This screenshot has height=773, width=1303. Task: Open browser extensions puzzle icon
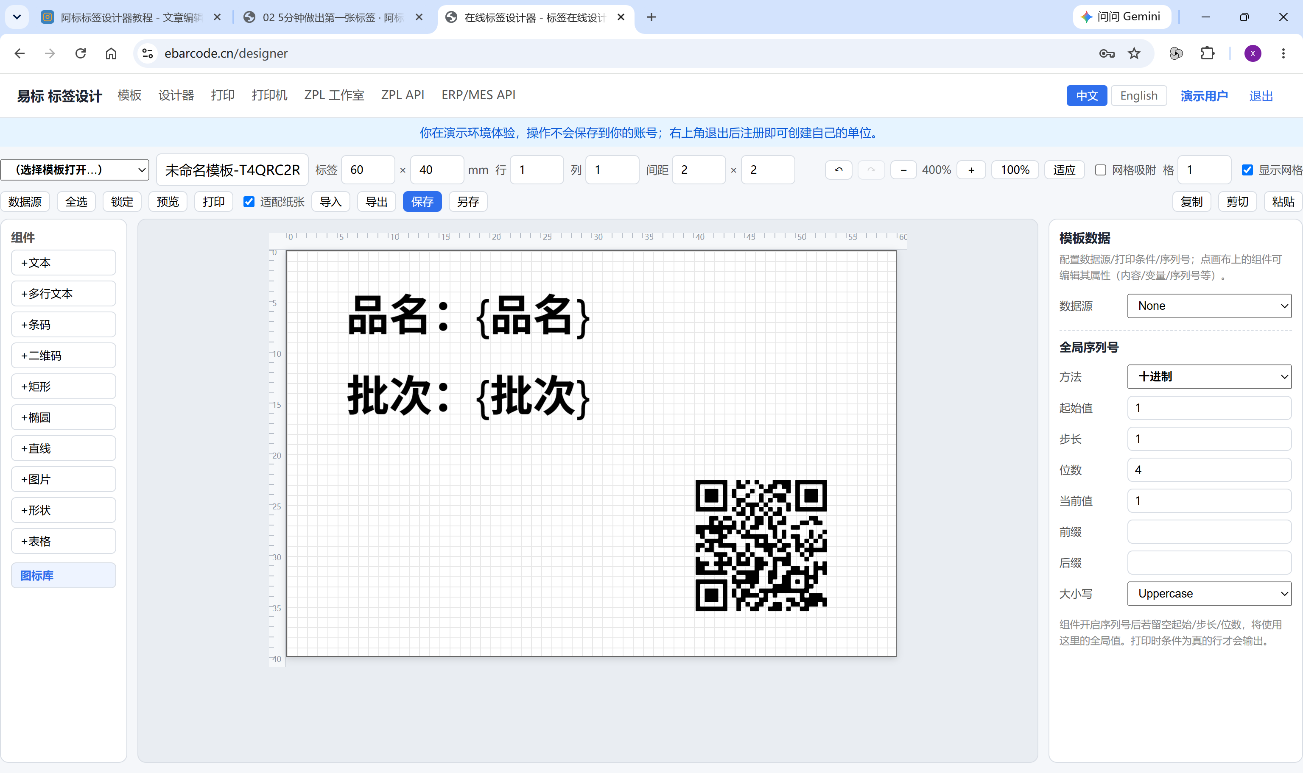(1208, 53)
